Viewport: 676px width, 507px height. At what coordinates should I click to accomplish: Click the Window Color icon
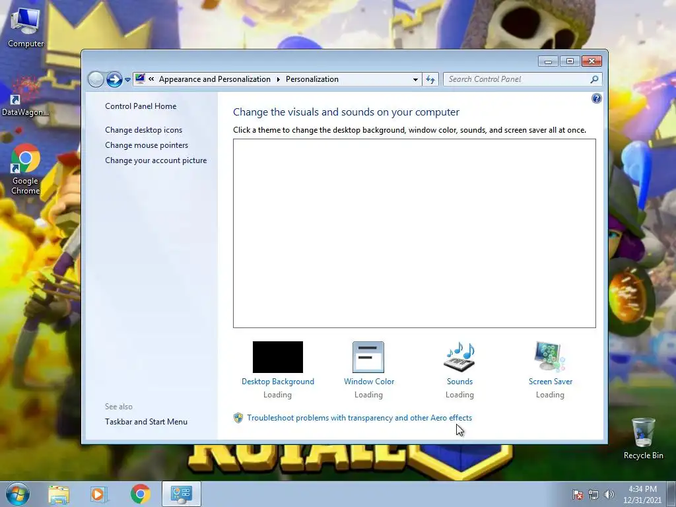coord(368,357)
